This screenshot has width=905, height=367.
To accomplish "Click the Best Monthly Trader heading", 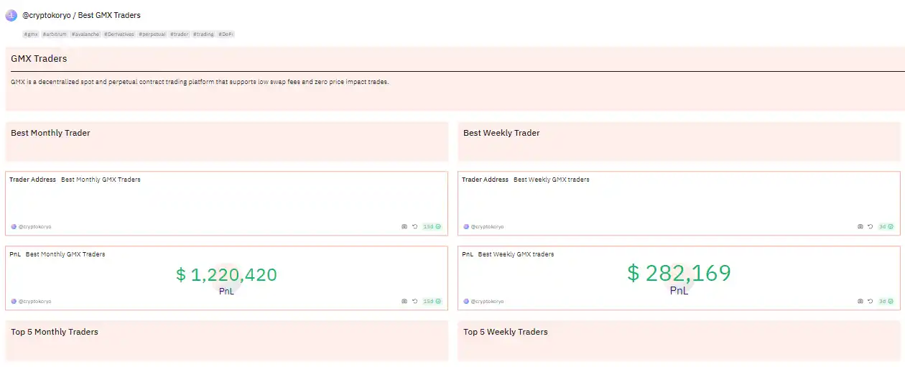I will 50,133.
